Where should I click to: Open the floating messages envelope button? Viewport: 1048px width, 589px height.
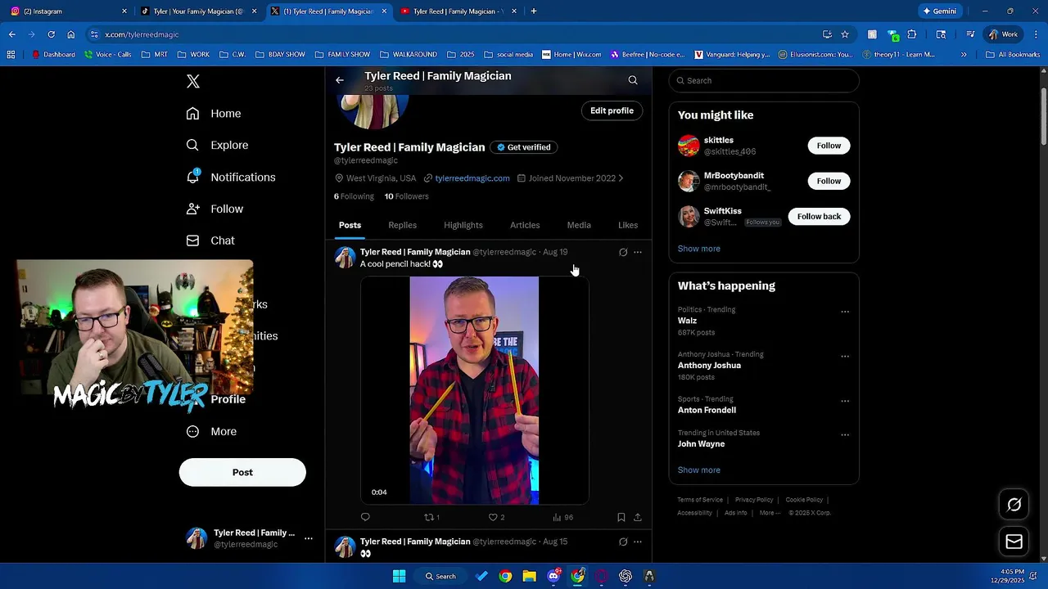click(1014, 542)
